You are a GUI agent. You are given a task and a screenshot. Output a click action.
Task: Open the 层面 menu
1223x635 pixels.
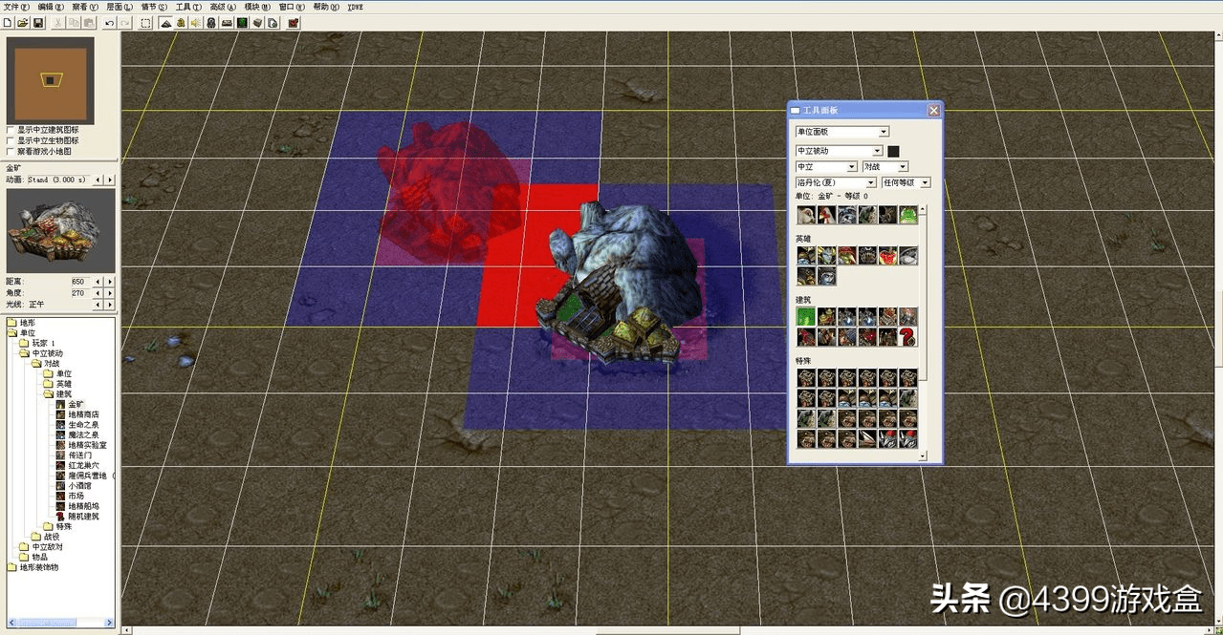(119, 7)
